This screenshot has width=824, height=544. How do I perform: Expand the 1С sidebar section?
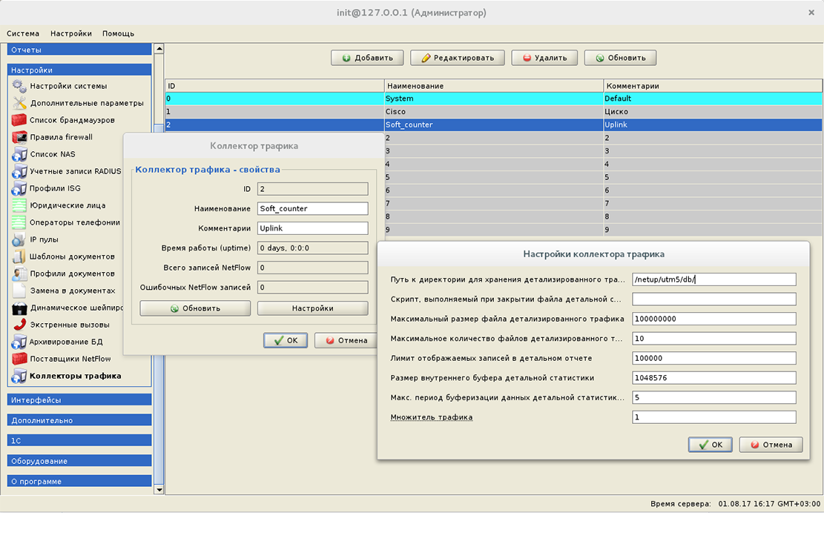pyautogui.click(x=79, y=440)
